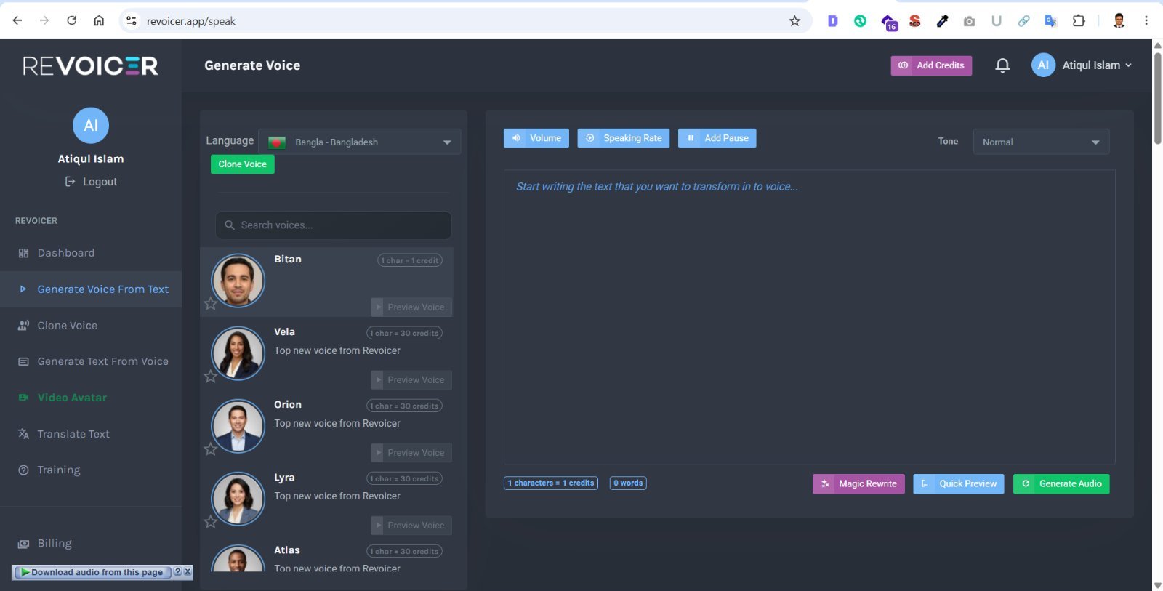Select Generate Voice From Text menu item
This screenshot has width=1163, height=591.
(x=91, y=289)
